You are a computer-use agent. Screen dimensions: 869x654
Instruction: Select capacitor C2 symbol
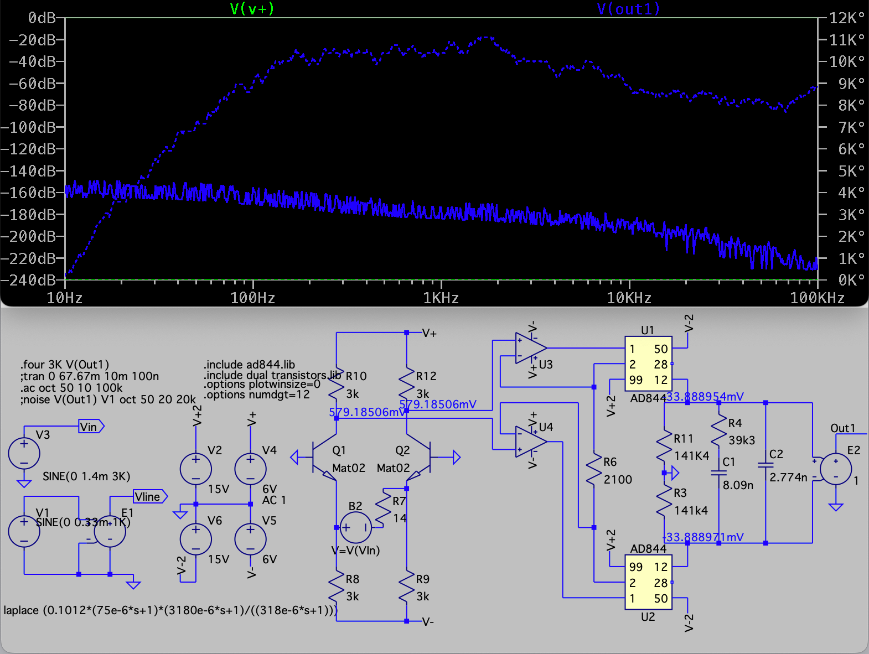click(x=765, y=465)
